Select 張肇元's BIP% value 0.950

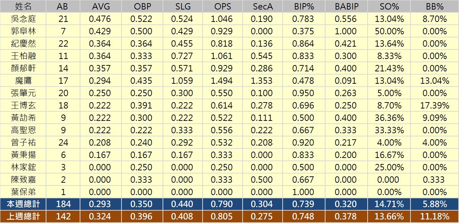pyautogui.click(x=303, y=93)
